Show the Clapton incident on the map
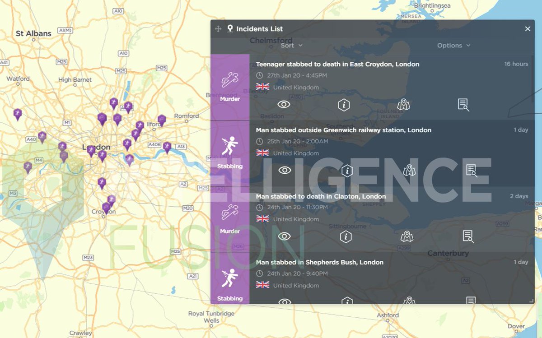542x338 pixels. click(x=407, y=236)
